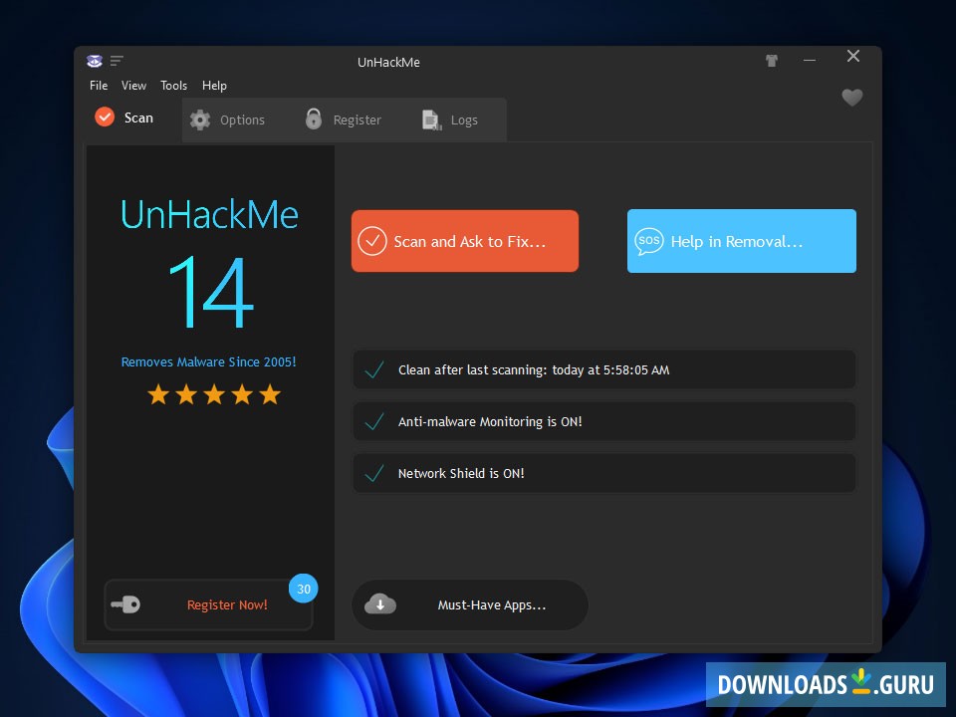Click Anti-malware Monitoring is ON! row
The height and width of the screenshot is (717, 956).
604,421
